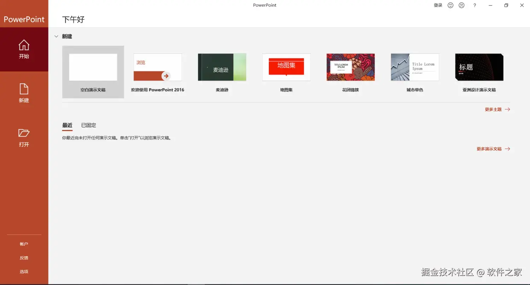The width and height of the screenshot is (530, 285).
Task: Click the 新建 section heading text
Action: 67,36
